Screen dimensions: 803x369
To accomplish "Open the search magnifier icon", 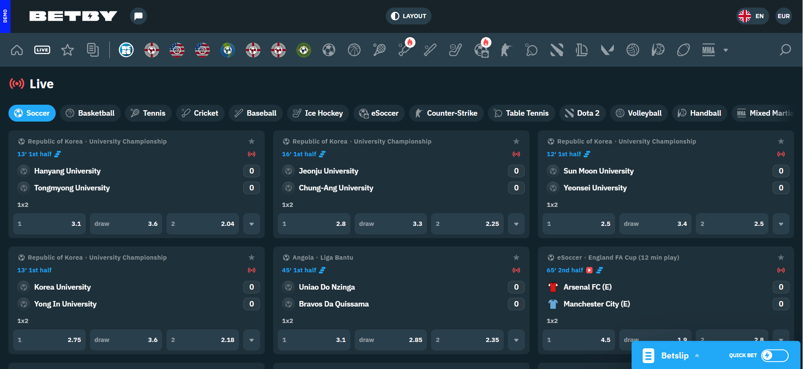I will tap(785, 50).
